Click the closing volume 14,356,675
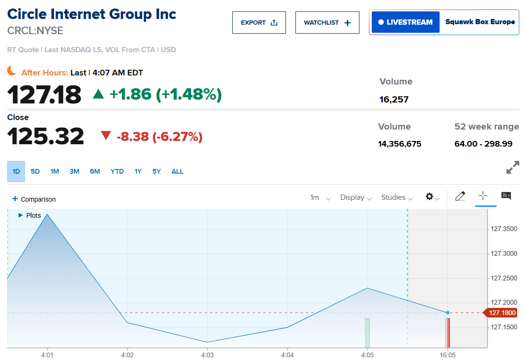524x363 pixels. pos(400,144)
